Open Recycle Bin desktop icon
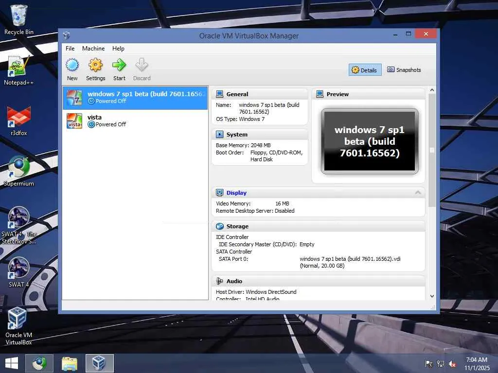The width and height of the screenshot is (498, 373). click(x=19, y=19)
